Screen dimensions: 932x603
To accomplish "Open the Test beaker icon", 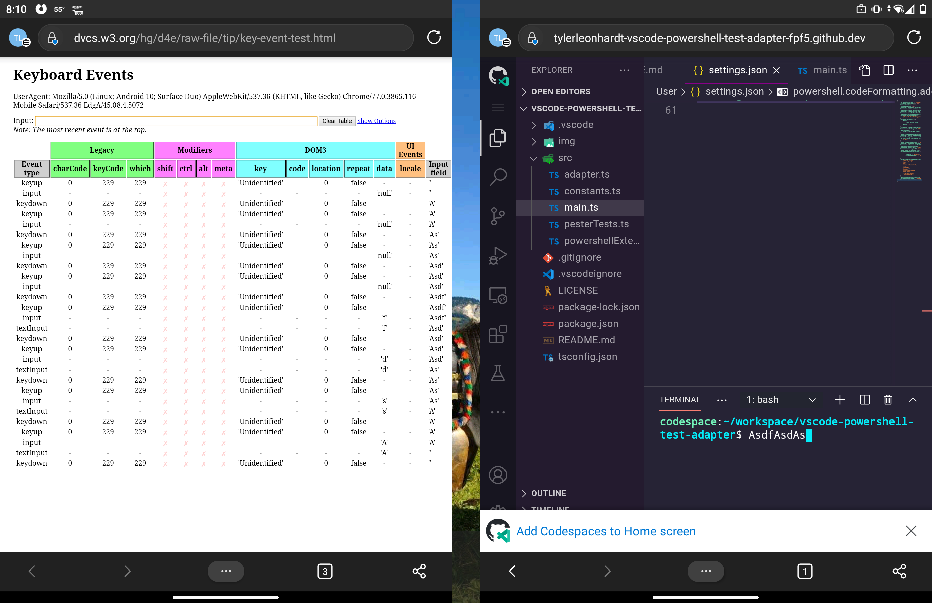I will [498, 373].
